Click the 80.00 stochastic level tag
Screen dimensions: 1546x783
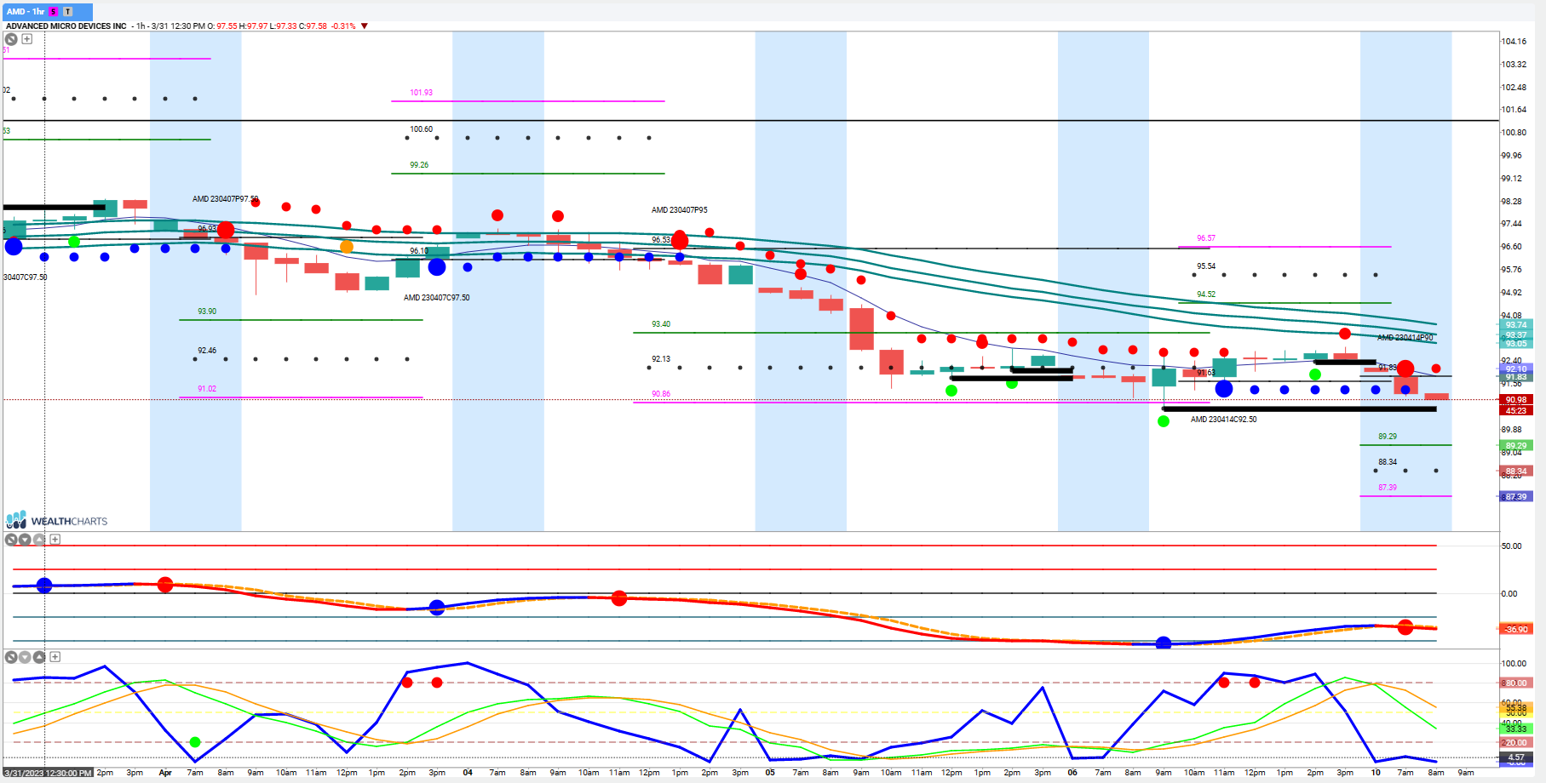pos(1515,683)
